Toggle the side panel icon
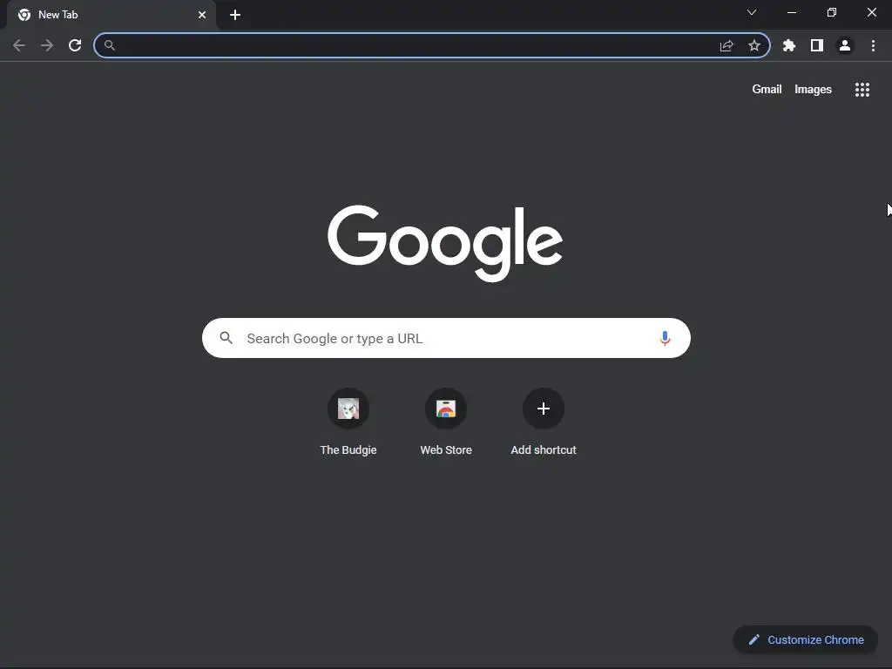892x669 pixels. pos(817,45)
